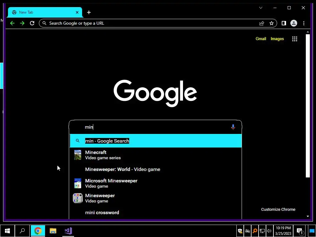Click the Minesweeper grid thumbnail image

pos(77,198)
